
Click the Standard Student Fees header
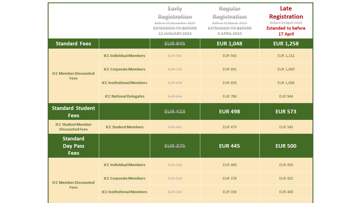(73, 111)
